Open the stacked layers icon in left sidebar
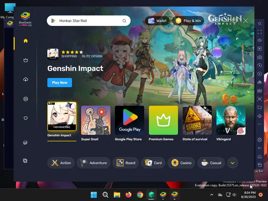 (25, 143)
